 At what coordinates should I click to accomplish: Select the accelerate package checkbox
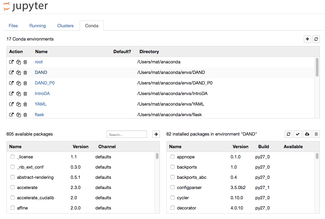tap(13, 187)
